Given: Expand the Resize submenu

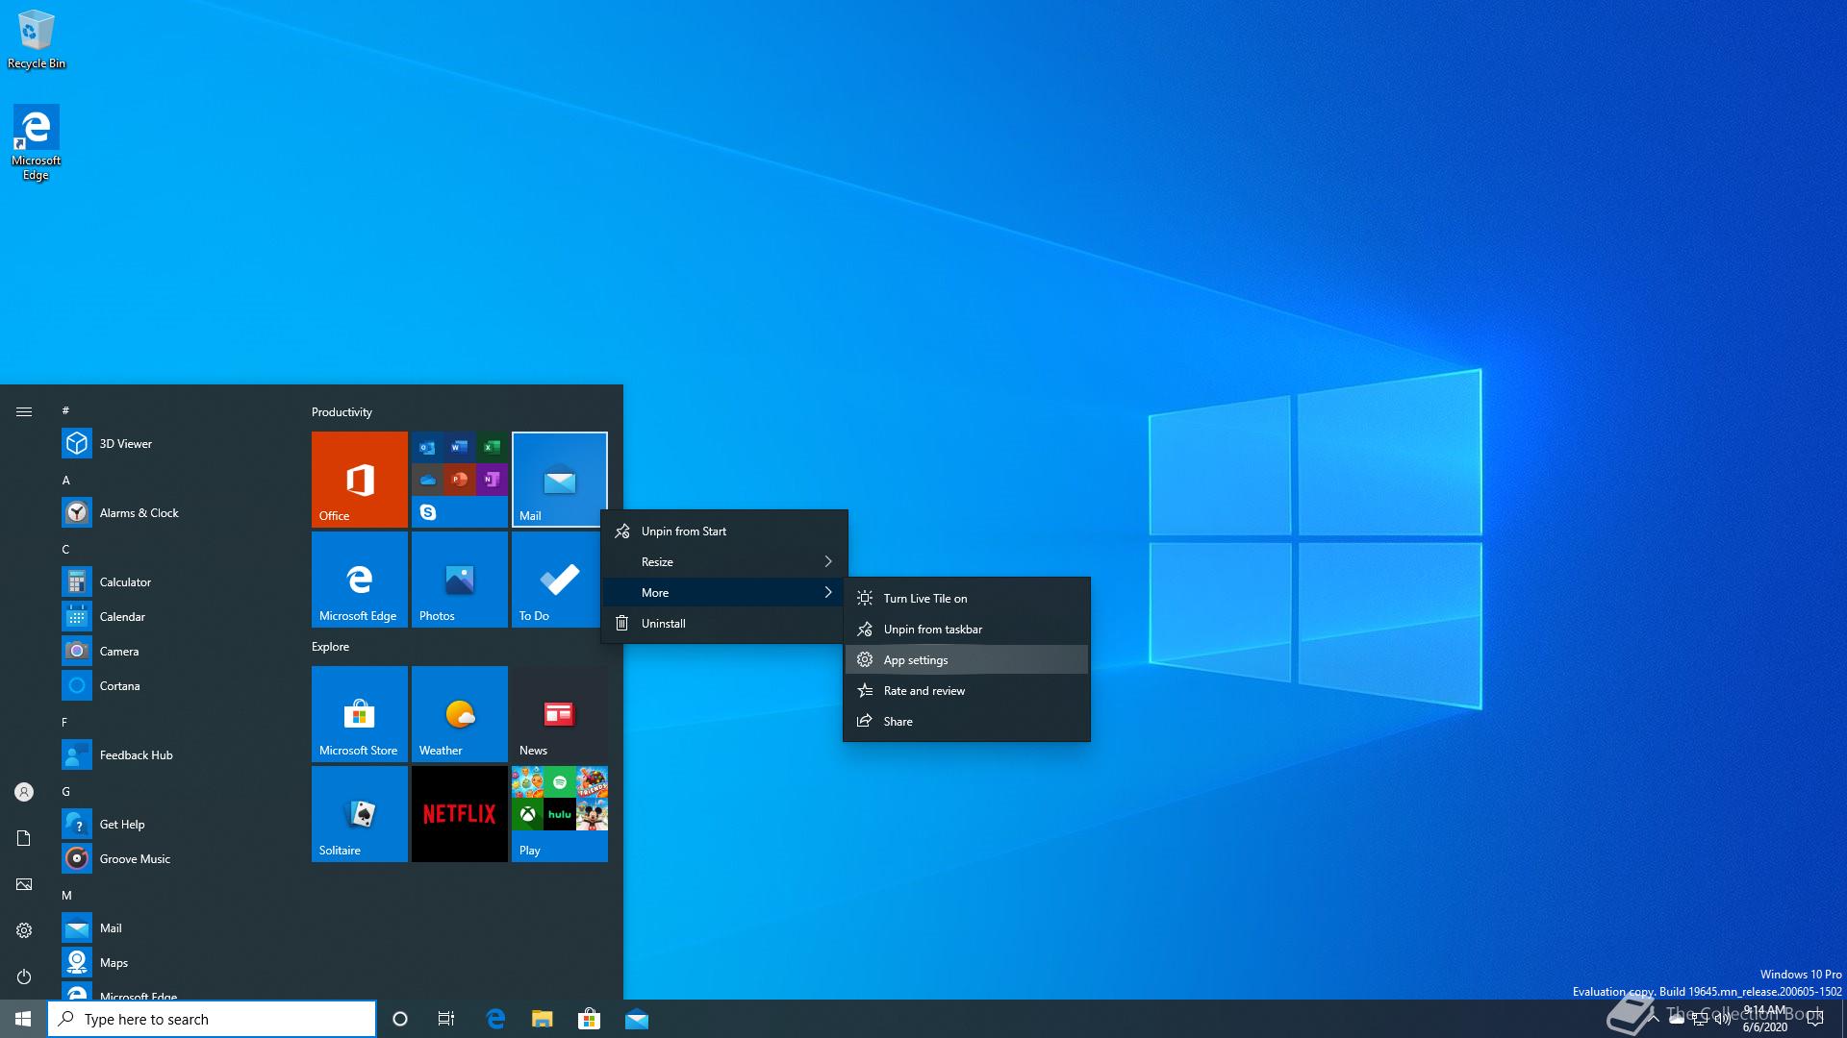Looking at the screenshot, I should (x=724, y=561).
